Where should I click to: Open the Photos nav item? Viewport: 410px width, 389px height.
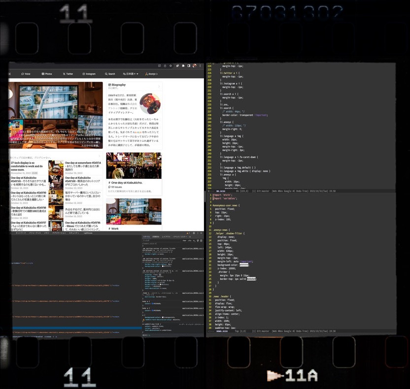(x=46, y=74)
